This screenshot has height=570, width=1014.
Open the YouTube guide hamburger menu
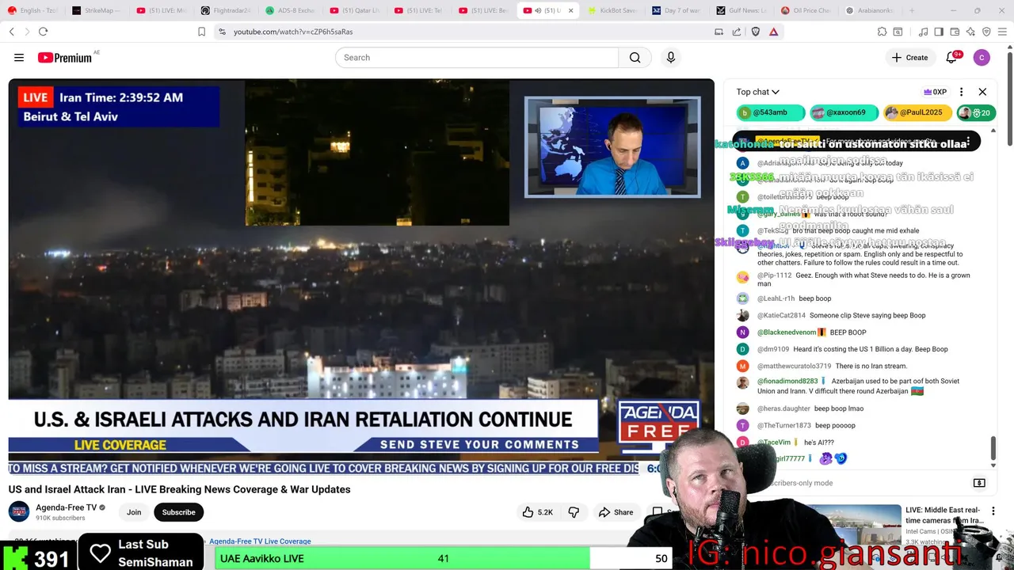(19, 58)
